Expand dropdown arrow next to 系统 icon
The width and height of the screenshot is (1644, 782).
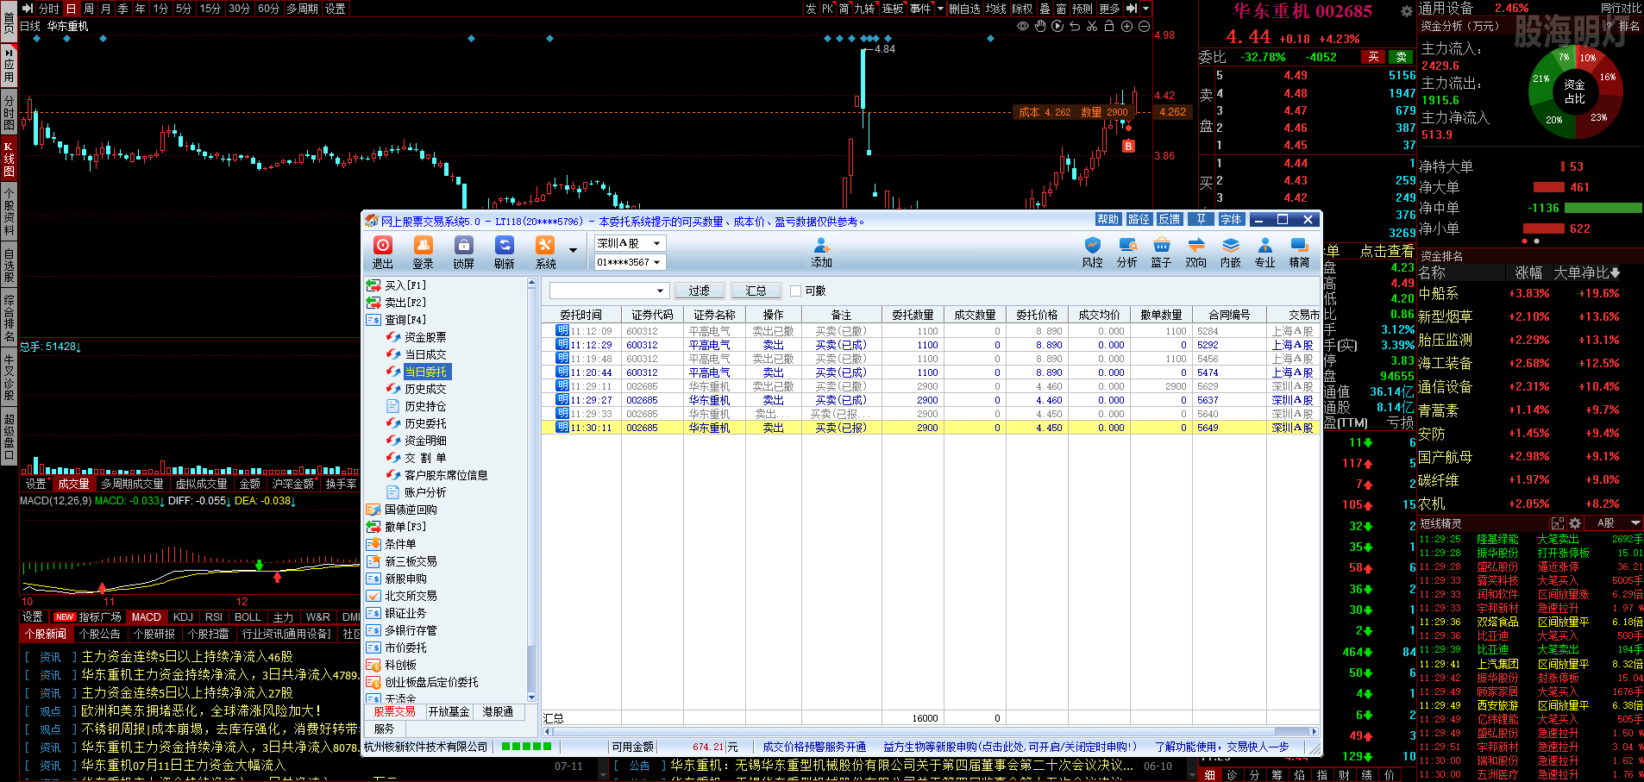pos(573,251)
